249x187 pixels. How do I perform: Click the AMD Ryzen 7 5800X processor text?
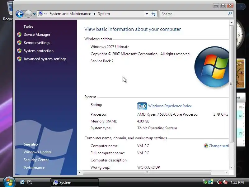pyautogui.click(x=168, y=114)
